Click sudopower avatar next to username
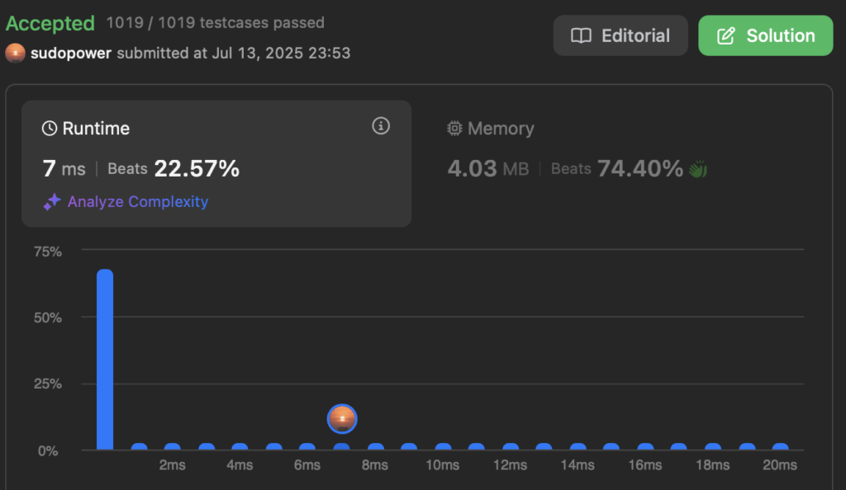 click(x=15, y=53)
